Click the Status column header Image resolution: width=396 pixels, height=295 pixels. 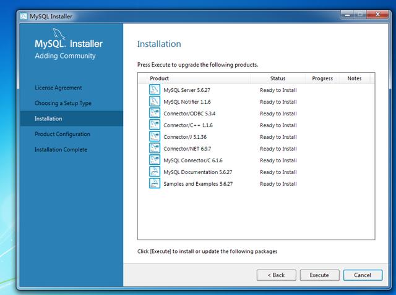tap(278, 78)
